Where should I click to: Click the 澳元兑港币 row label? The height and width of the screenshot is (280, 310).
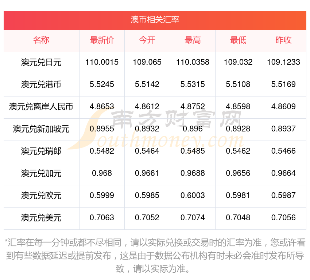[x=41, y=85]
